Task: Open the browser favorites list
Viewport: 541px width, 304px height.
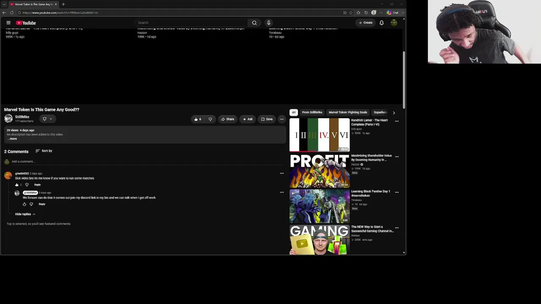Action: click(x=358, y=13)
